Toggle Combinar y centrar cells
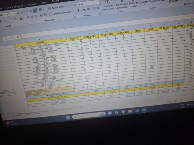194x145 pixels. click(60, 13)
